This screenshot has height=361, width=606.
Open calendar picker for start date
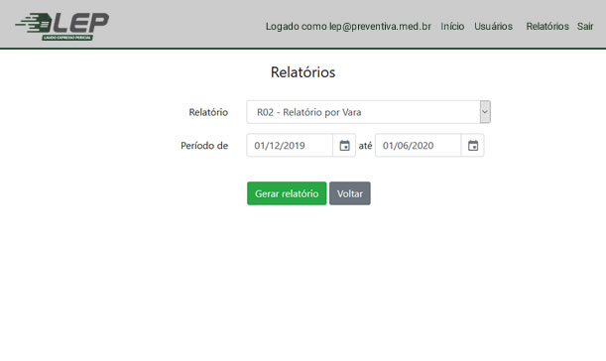tap(344, 146)
